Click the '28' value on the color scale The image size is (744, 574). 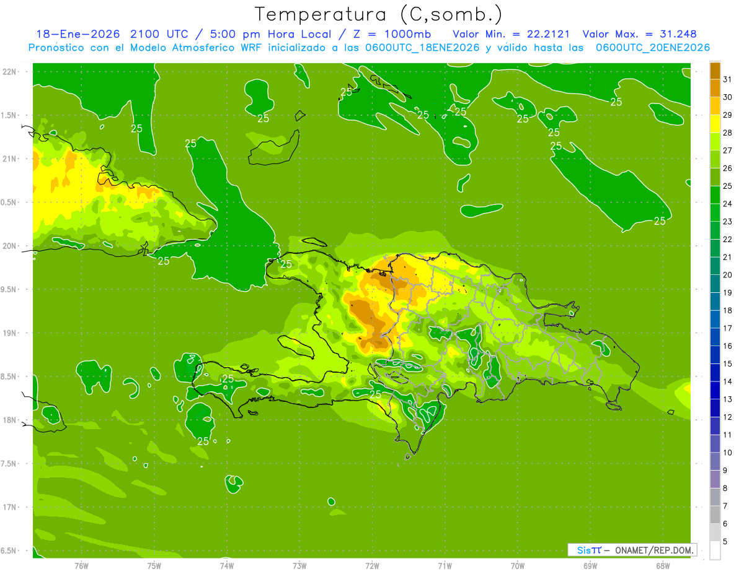[x=728, y=133]
